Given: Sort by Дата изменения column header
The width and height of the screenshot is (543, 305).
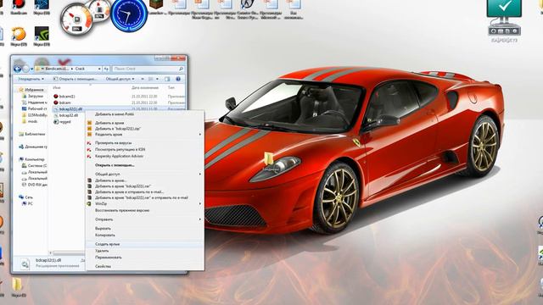Looking at the screenshot, I should tap(145, 88).
